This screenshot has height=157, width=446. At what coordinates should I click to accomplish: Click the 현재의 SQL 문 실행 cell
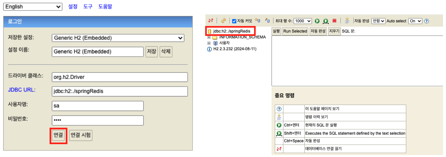point(355,125)
